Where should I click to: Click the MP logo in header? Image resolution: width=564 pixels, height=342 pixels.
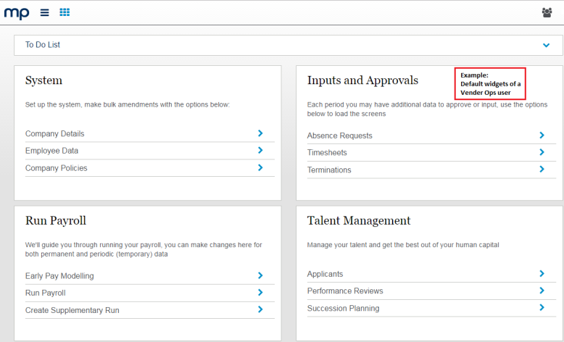pyautogui.click(x=18, y=12)
